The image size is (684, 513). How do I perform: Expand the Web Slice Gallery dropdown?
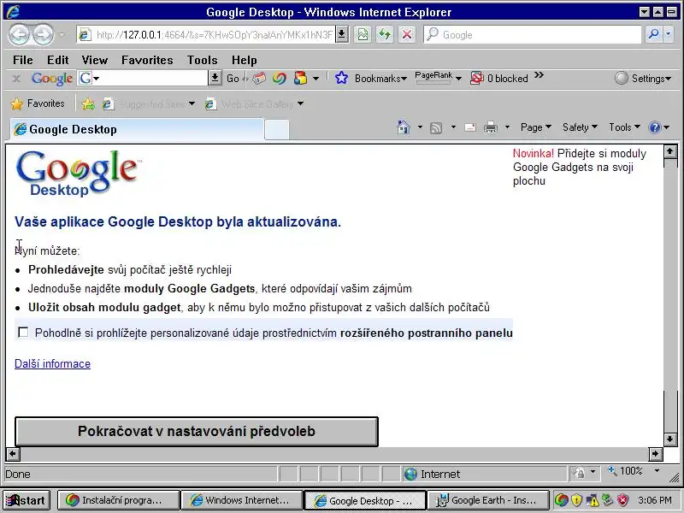point(301,103)
